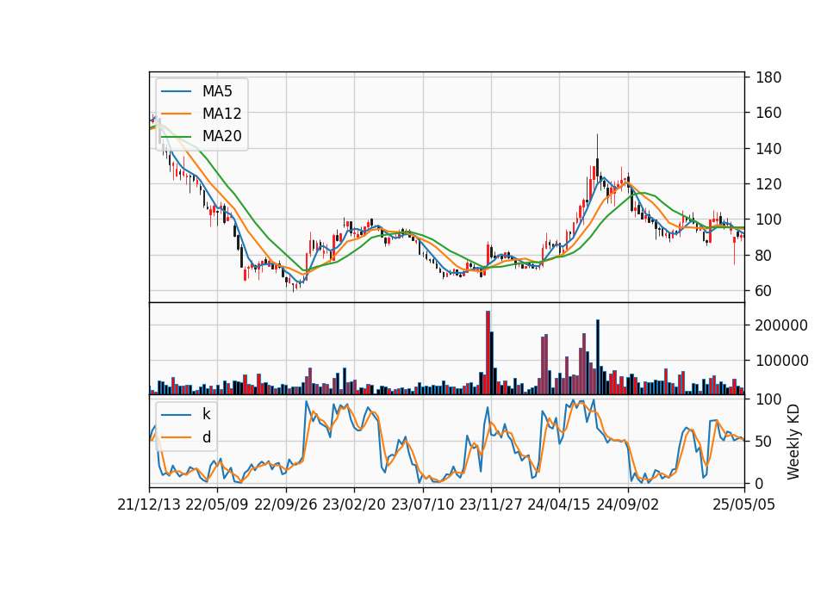Click the Weekly KD axis title

click(x=793, y=442)
